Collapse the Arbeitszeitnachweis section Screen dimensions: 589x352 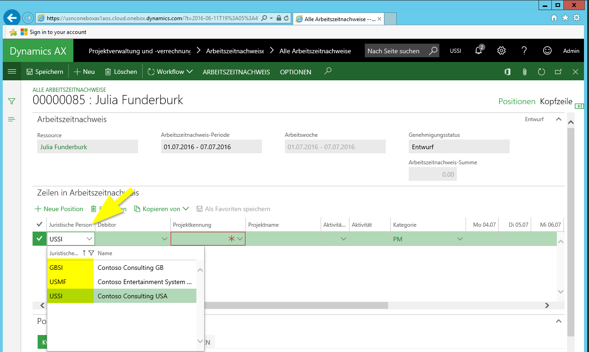tap(558, 119)
